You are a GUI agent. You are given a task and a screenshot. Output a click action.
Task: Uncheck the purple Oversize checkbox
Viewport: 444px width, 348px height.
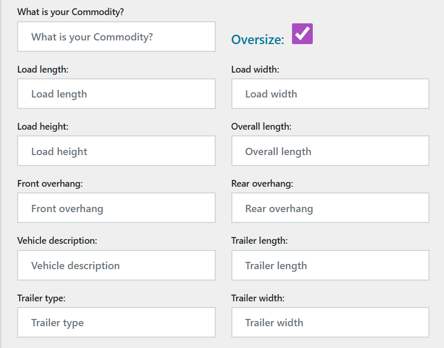(302, 34)
